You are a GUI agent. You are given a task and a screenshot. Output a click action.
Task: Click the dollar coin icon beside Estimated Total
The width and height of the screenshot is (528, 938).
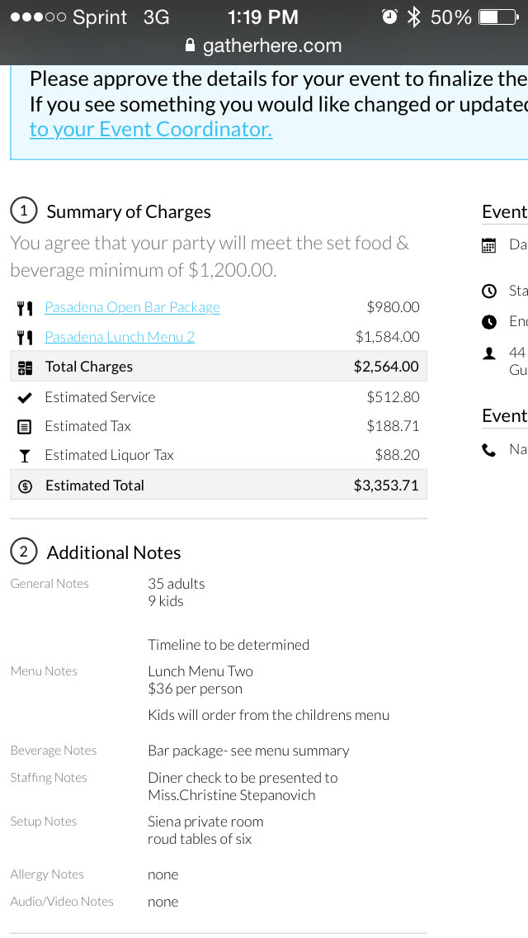25,486
